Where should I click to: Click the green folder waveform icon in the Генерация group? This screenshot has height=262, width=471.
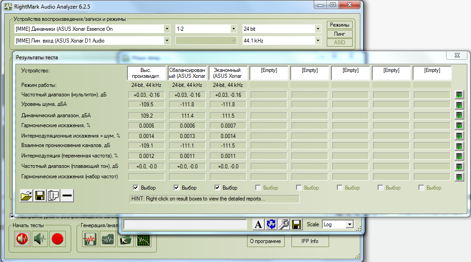108,239
